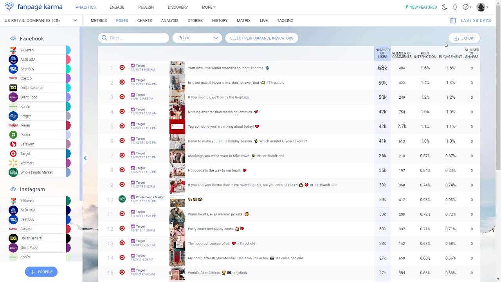The width and height of the screenshot is (501, 282).
Task: Open the MORE menu
Action: (x=209, y=7)
